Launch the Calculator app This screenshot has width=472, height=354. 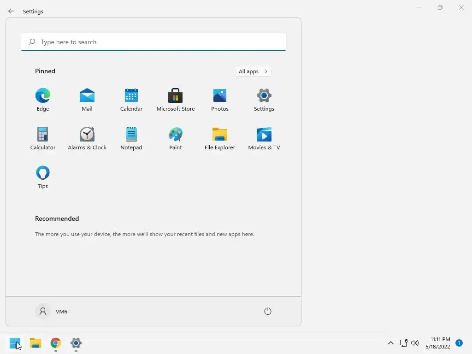pyautogui.click(x=43, y=138)
